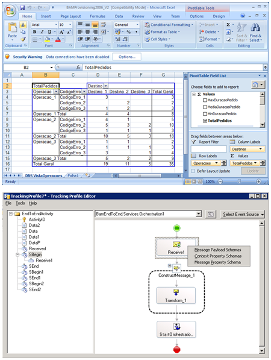The image size is (271, 360).
Task: Apply bold formatting in the Font group
Action: tap(34, 32)
